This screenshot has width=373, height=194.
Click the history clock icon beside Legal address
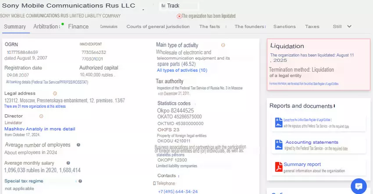coord(55,93)
